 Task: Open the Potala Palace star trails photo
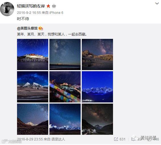[x=33, y=54]
